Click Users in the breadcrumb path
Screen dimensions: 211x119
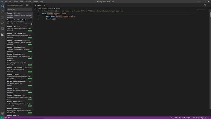click(x=40, y=8)
